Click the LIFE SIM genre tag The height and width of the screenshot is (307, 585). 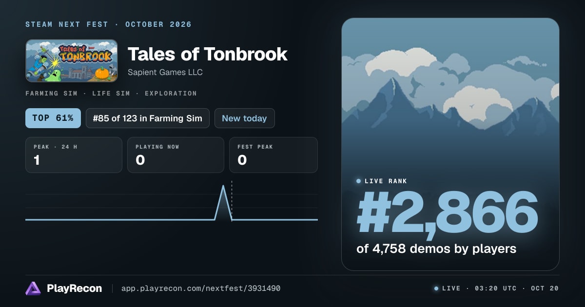coord(111,94)
